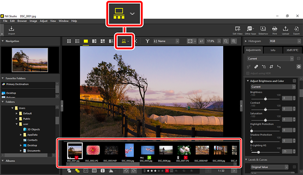This screenshot has height=175, width=303.
Task: Start the Slideshow
Action: tap(263, 31)
